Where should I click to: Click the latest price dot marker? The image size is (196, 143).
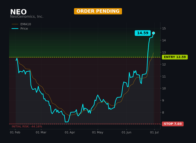(154, 33)
